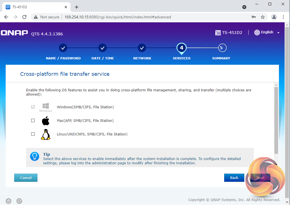Click the DATE / TIME label
The image size is (290, 205).
103,58
